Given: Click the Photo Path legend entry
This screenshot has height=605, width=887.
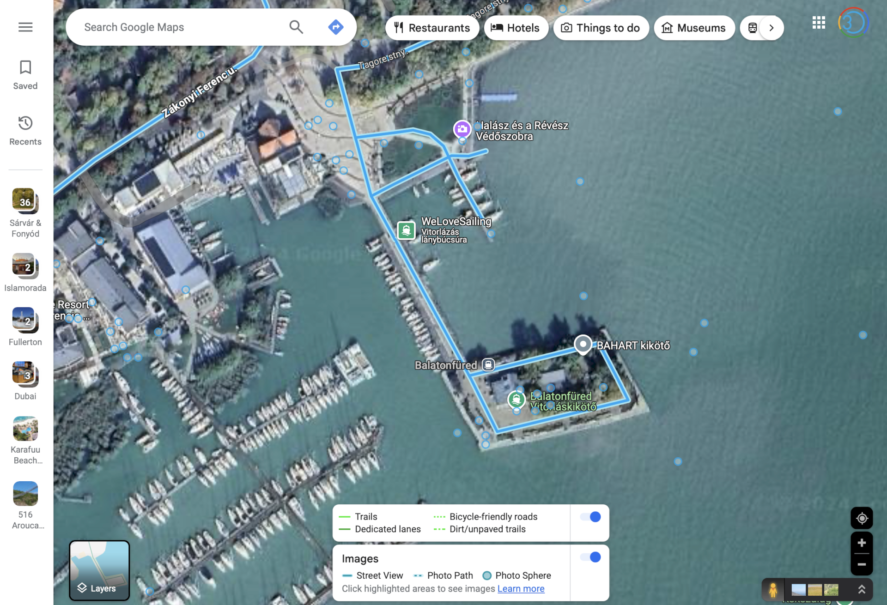Looking at the screenshot, I should 443,575.
